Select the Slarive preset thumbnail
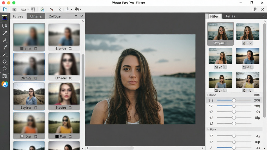 click(64, 35)
